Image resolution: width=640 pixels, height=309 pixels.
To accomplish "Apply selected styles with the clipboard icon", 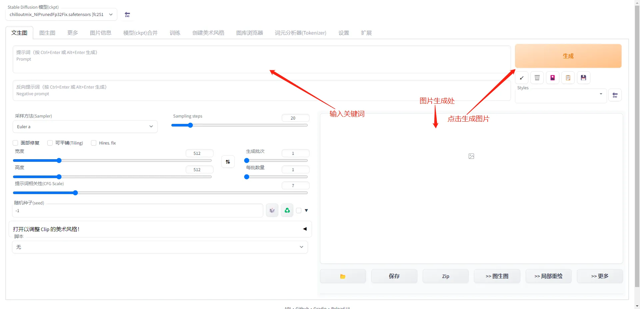I will click(x=568, y=78).
